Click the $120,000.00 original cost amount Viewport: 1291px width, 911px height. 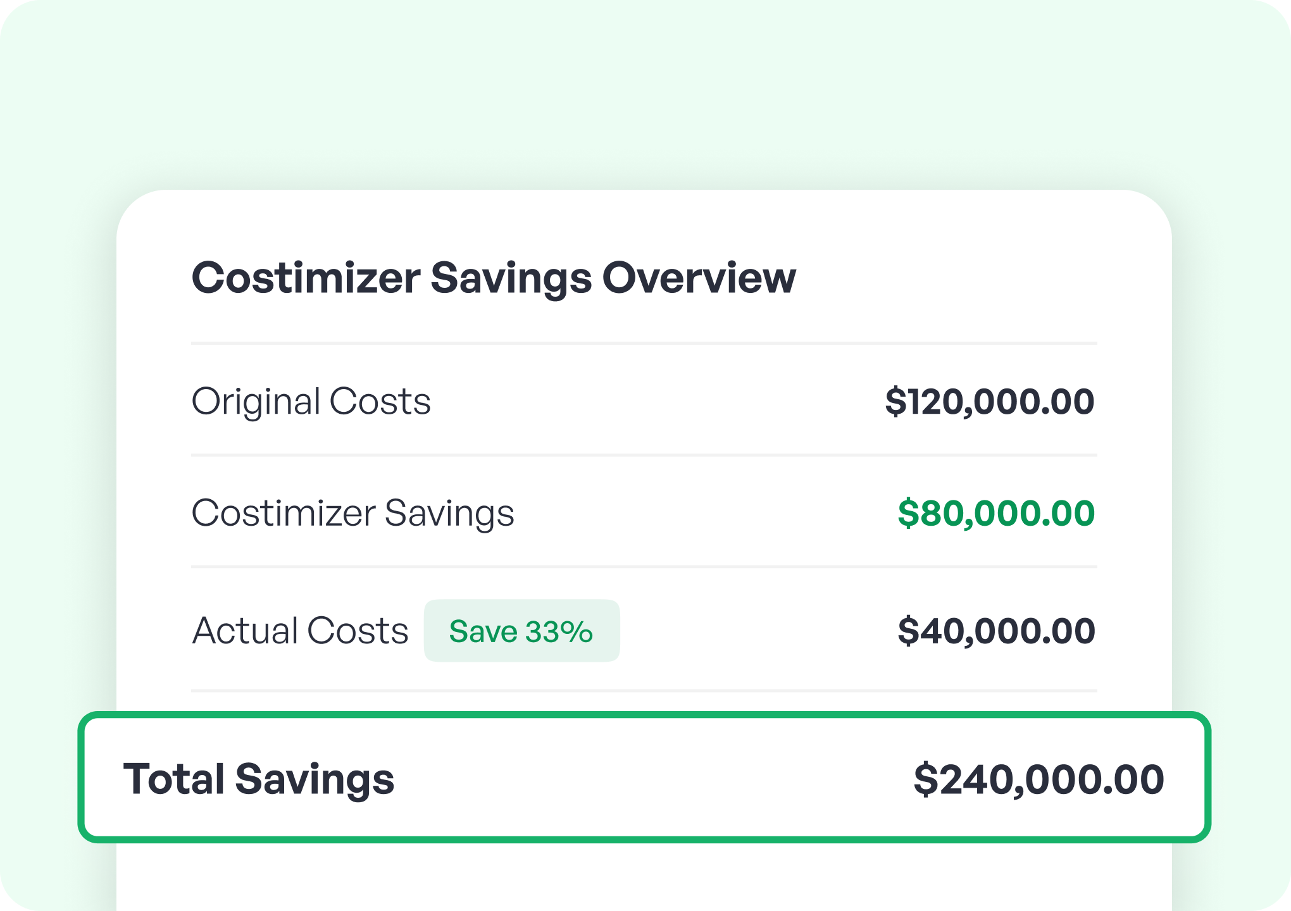click(x=989, y=402)
